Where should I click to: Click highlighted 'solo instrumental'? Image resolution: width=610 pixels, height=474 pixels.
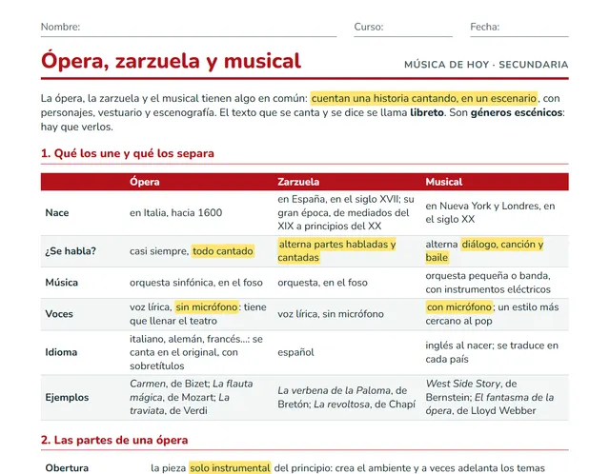(230, 467)
